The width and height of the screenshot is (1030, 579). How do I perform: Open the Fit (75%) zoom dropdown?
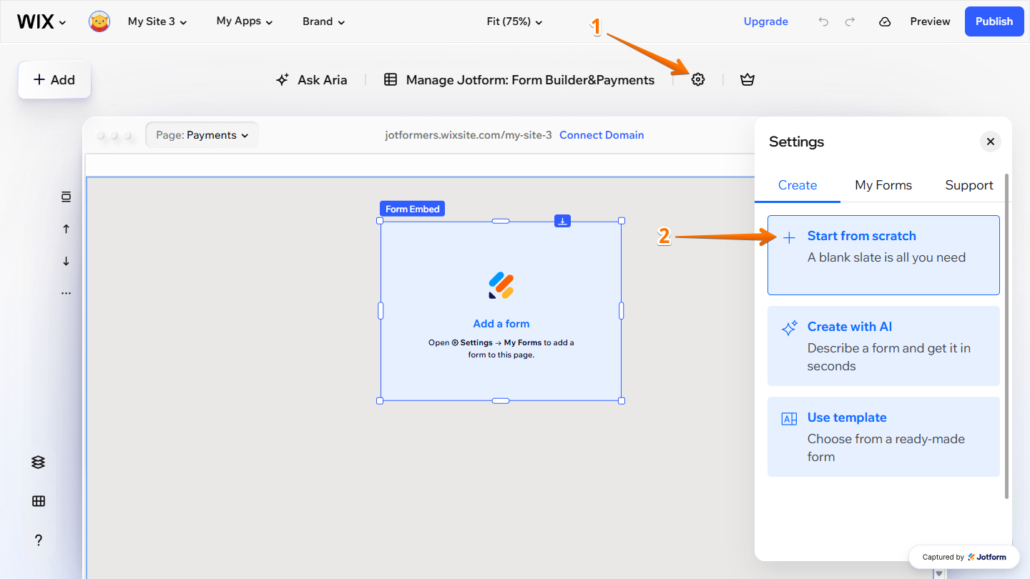pos(514,21)
